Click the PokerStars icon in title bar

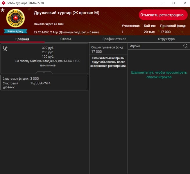pos(3,3)
